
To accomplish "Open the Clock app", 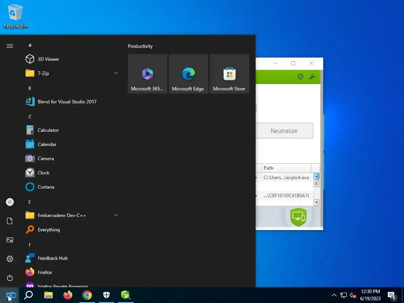I will coord(72,173).
